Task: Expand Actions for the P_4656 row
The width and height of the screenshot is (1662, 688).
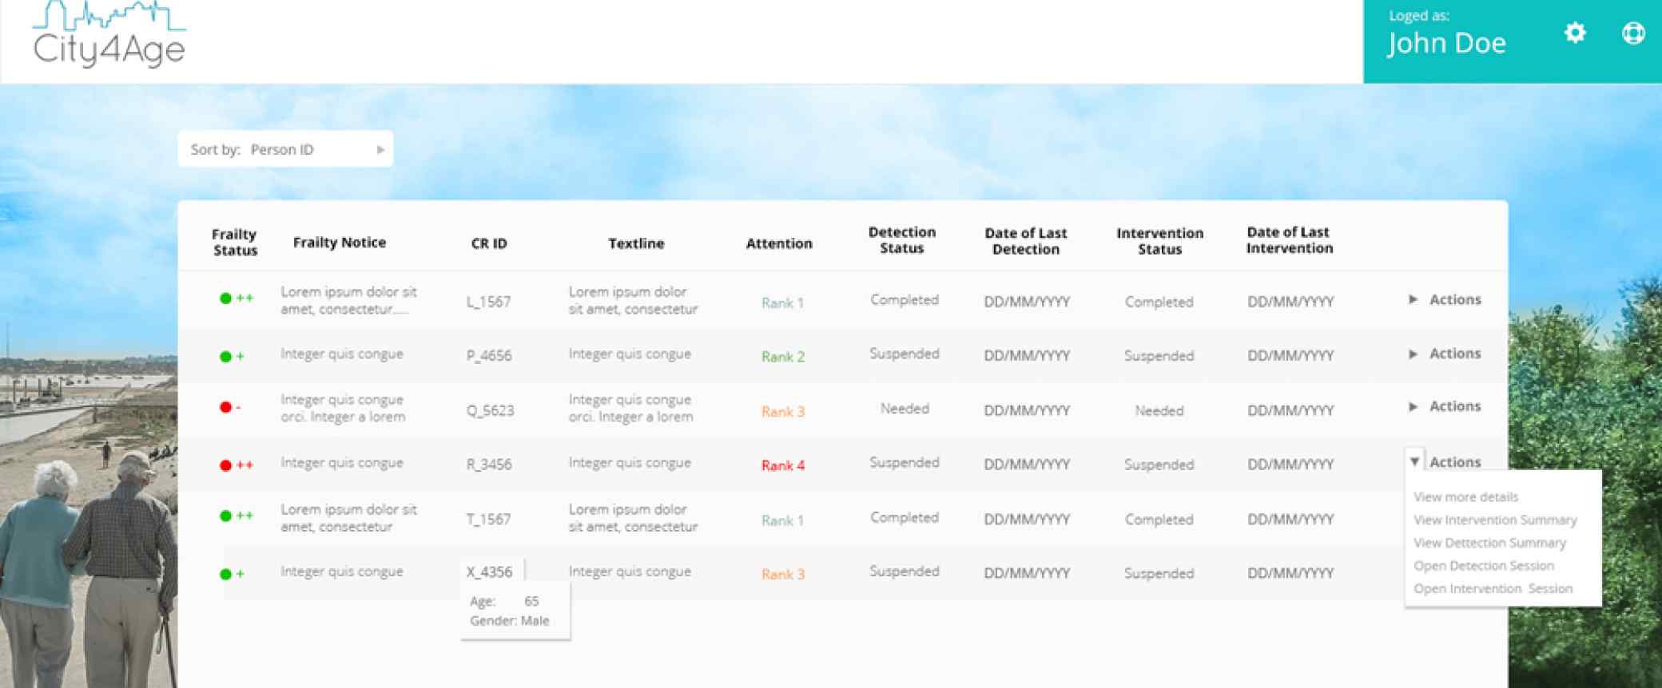Action: pos(1445,354)
